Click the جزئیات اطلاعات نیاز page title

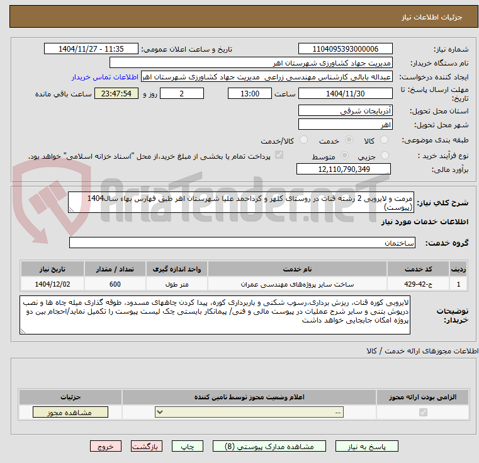tap(431, 17)
